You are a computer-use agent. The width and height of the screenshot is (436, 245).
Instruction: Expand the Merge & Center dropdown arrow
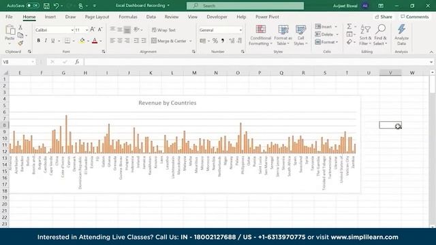click(x=191, y=41)
